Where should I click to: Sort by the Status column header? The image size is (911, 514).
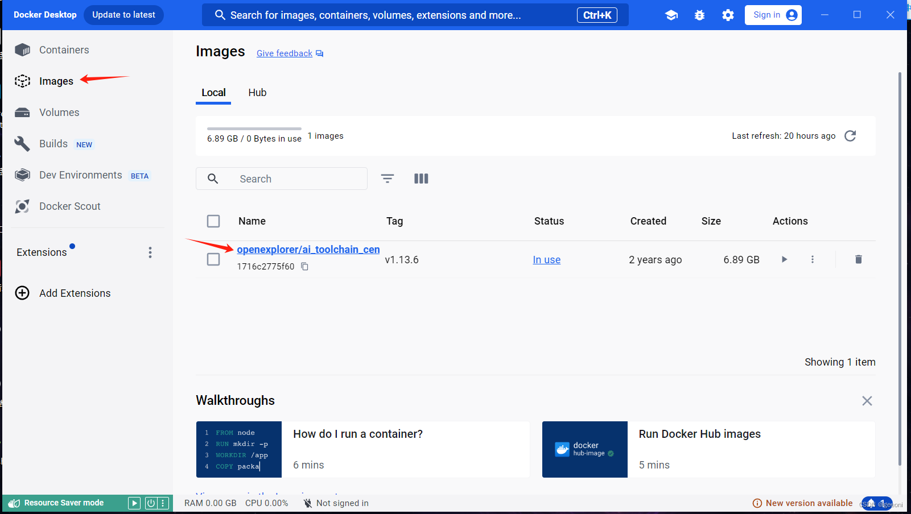(549, 221)
